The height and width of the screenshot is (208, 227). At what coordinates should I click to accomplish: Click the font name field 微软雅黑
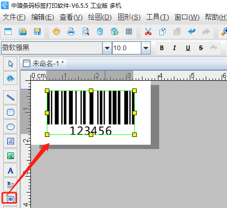(x=52, y=48)
